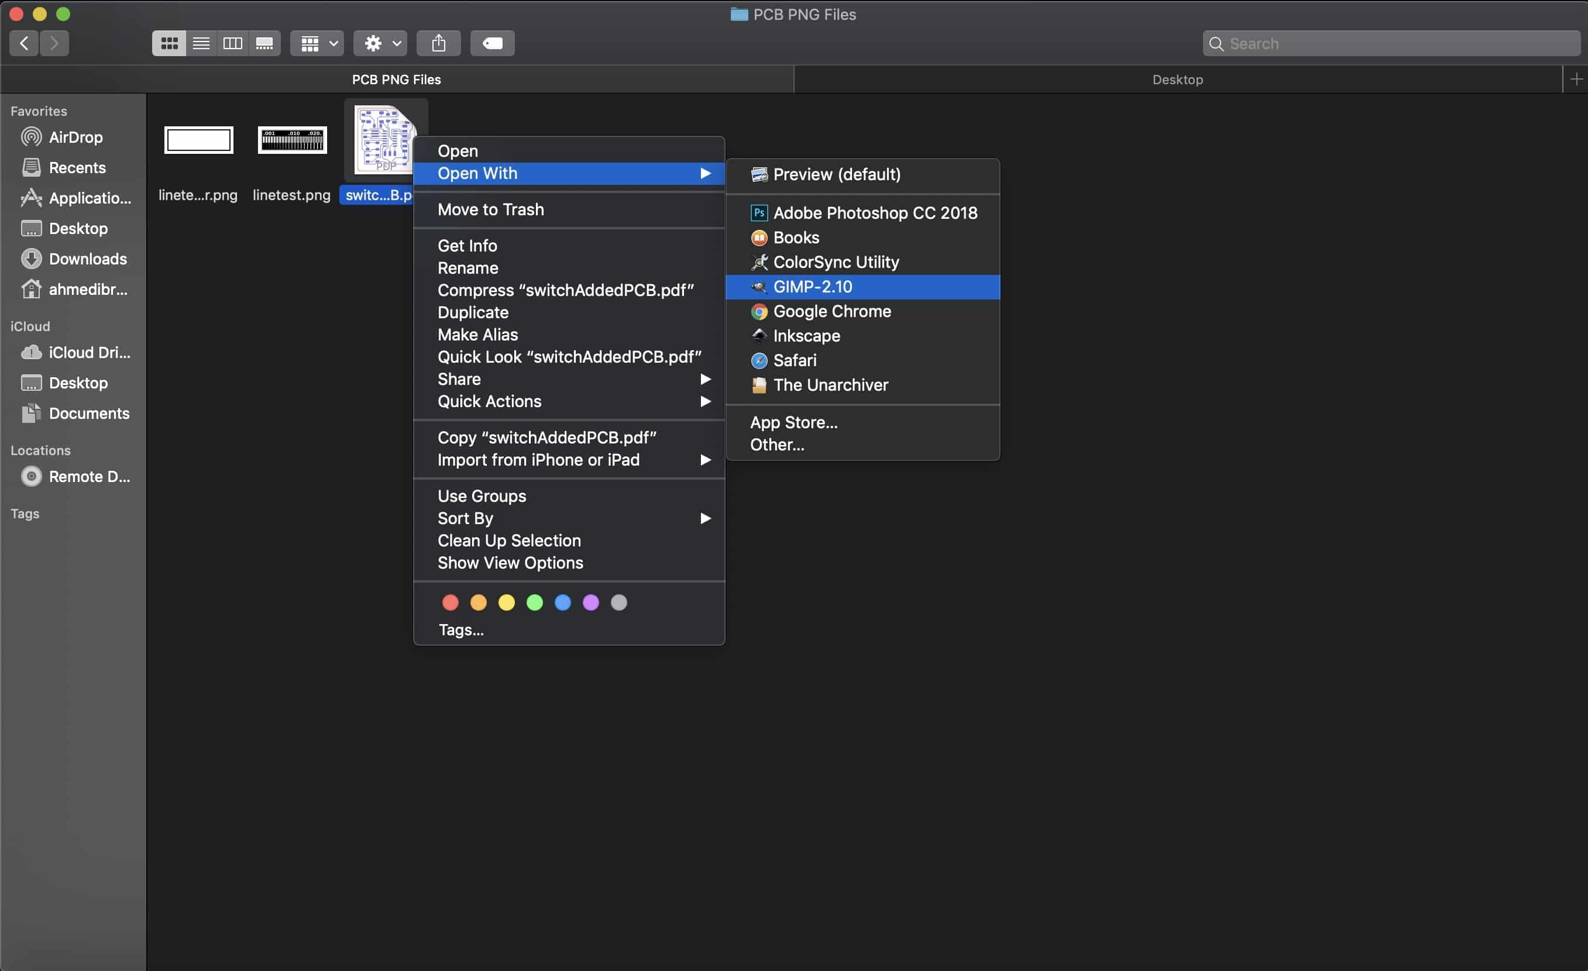This screenshot has height=971, width=1588.
Task: Go forward with the Finder forward arrow
Action: [x=54, y=43]
